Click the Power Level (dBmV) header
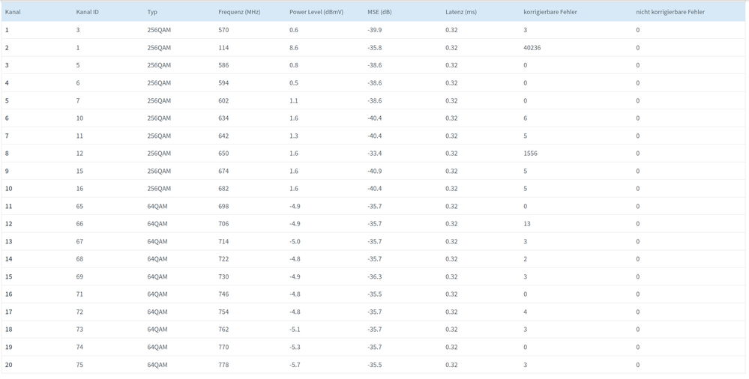The image size is (749, 379). [x=316, y=12]
